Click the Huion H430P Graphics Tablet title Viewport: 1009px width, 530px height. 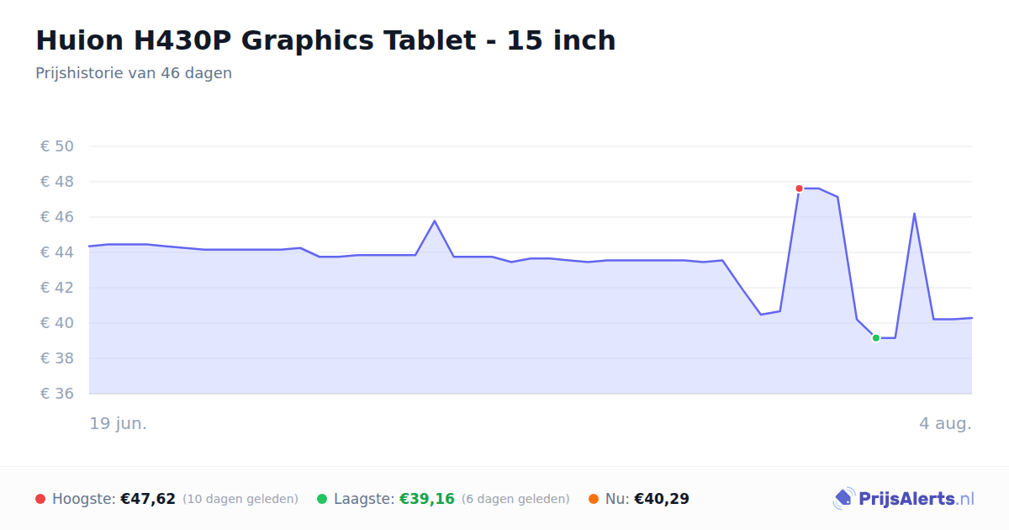pyautogui.click(x=325, y=40)
